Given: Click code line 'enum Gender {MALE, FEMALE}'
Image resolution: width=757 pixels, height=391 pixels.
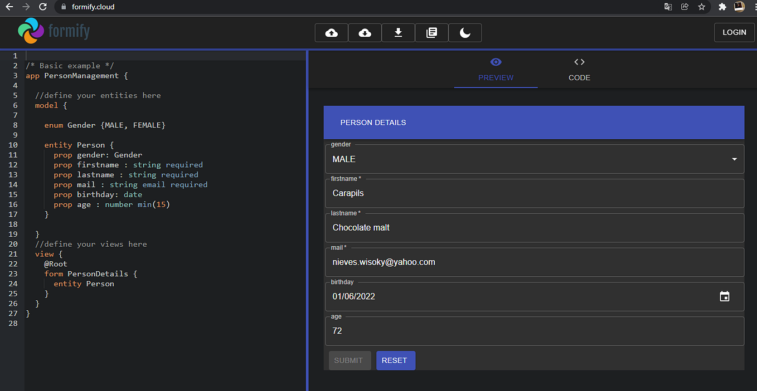Looking at the screenshot, I should [105, 125].
